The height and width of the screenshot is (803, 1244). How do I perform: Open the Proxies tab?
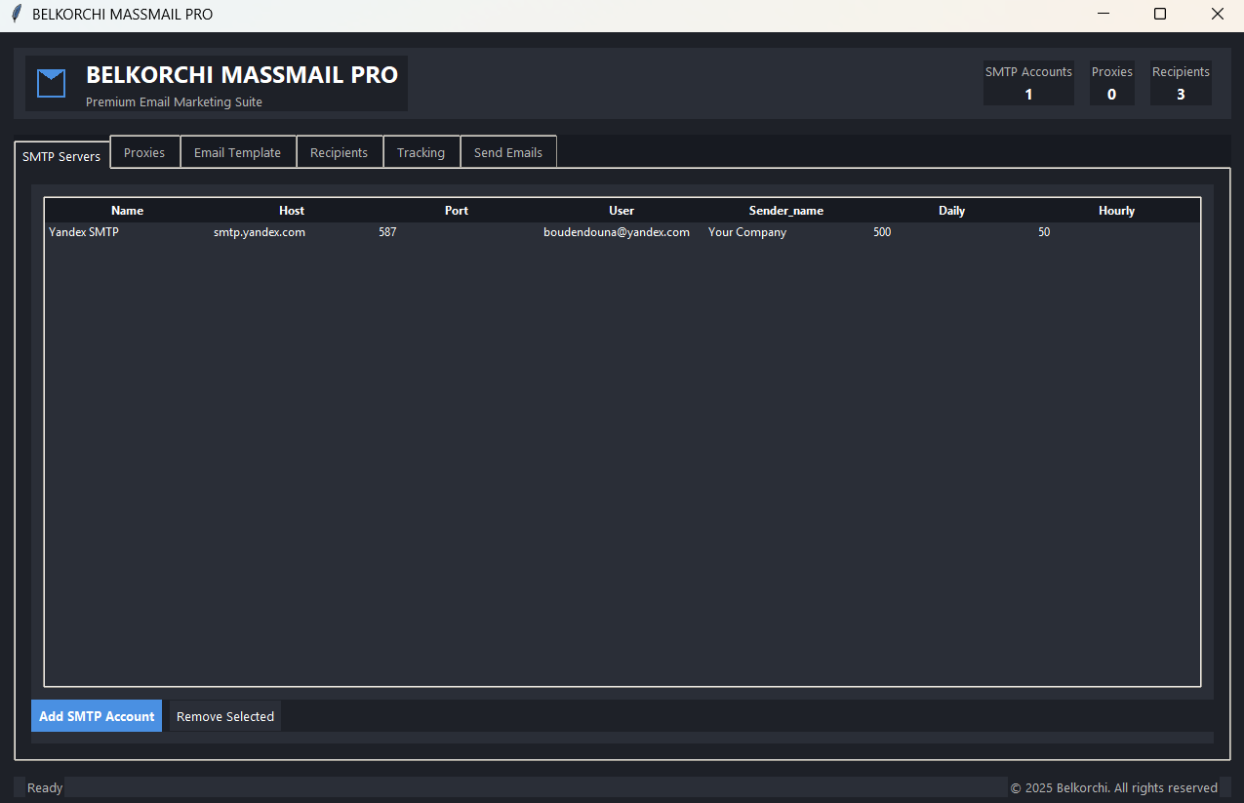click(x=144, y=152)
